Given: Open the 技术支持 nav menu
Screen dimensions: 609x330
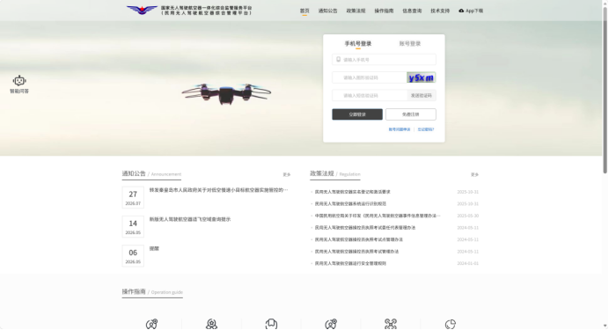Looking at the screenshot, I should pyautogui.click(x=440, y=11).
